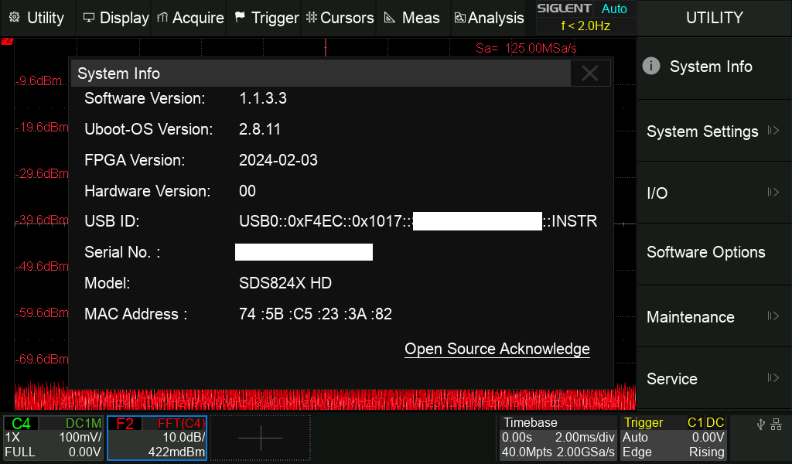Screen dimensions: 792x464
Task: Click the C1 DC trigger source label
Action: pos(705,422)
